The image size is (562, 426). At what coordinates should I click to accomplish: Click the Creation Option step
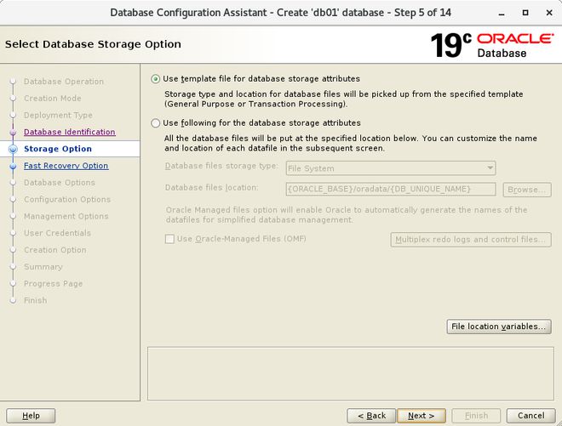click(x=54, y=250)
